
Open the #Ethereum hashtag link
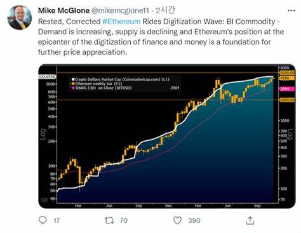[x=121, y=22]
